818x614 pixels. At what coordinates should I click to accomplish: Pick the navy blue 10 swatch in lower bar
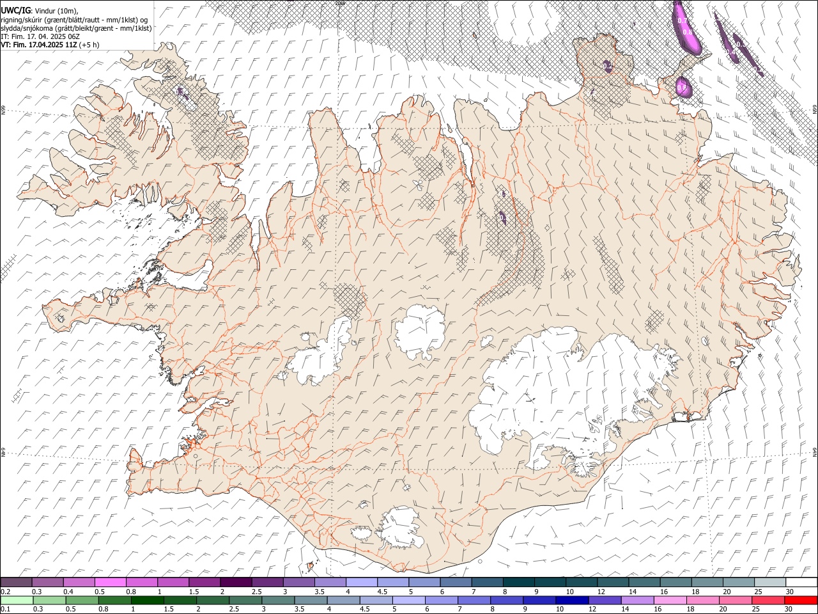pyautogui.click(x=572, y=600)
